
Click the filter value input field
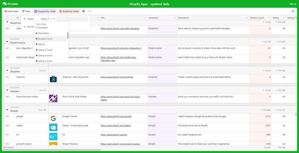click(x=72, y=19)
